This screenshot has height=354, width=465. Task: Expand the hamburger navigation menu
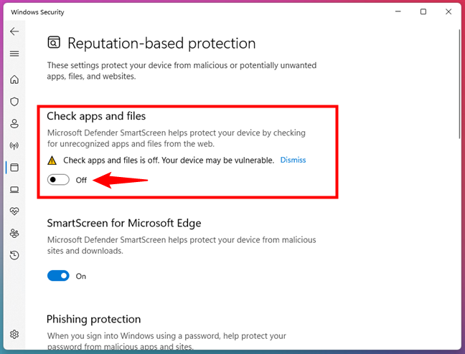click(14, 54)
